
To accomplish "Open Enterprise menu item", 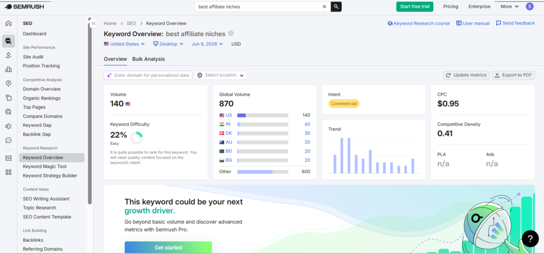I will click(x=480, y=6).
